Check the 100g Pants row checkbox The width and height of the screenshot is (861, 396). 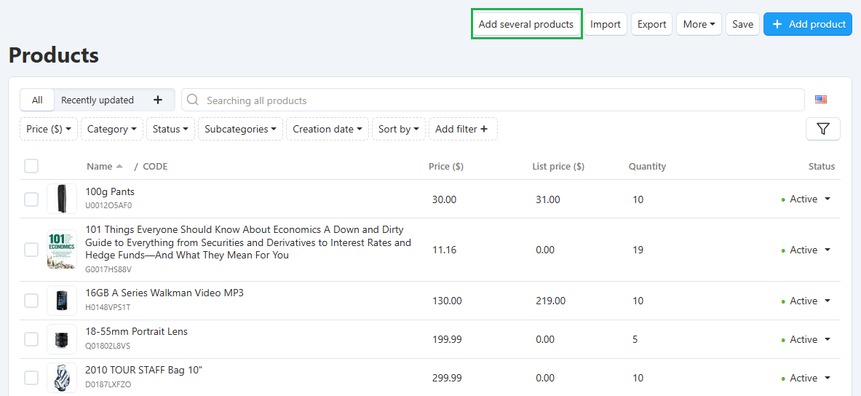tap(31, 199)
